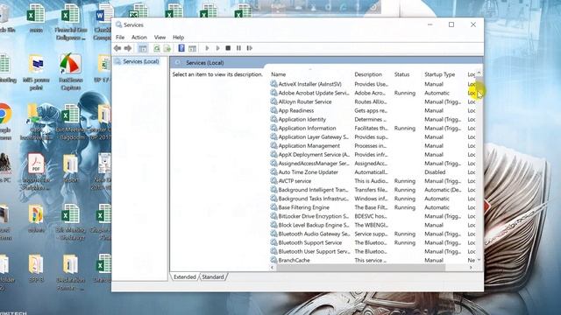The image size is (561, 315).
Task: Click the Restart Service toolbar icon
Action: coord(249,48)
